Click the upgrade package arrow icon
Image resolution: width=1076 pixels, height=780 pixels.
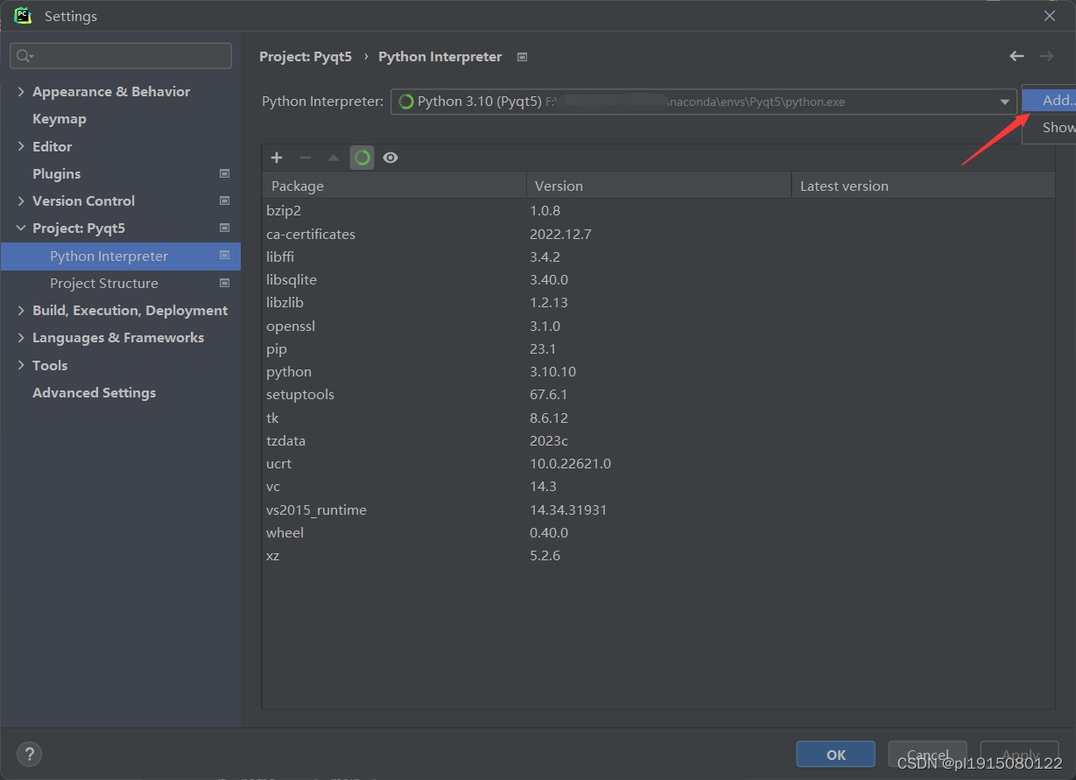point(333,158)
